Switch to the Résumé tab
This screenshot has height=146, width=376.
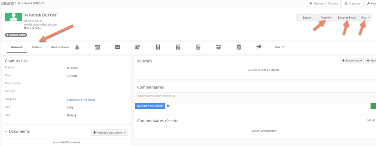[17, 47]
